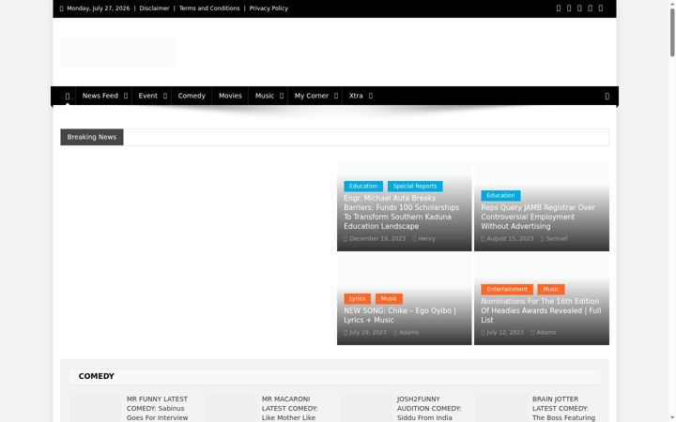Click the page vertical scrollbar

point(672,33)
